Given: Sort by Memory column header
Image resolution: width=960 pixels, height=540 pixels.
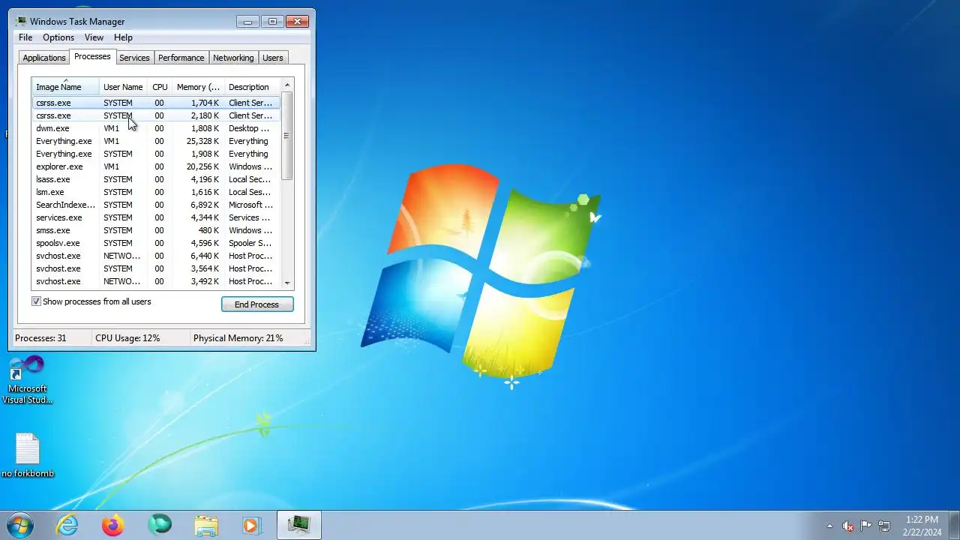Looking at the screenshot, I should [198, 87].
